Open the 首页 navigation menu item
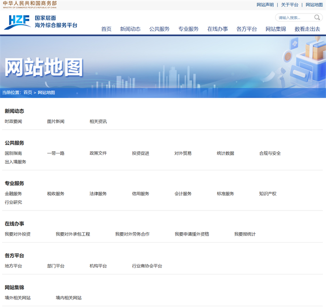 pyautogui.click(x=106, y=29)
